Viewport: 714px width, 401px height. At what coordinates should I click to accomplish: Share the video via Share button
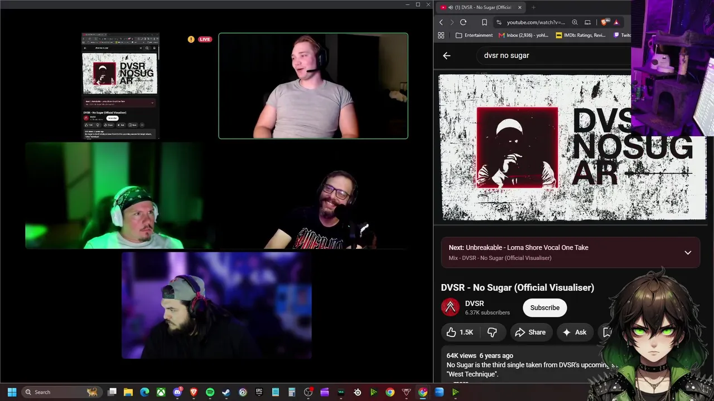pos(530,332)
